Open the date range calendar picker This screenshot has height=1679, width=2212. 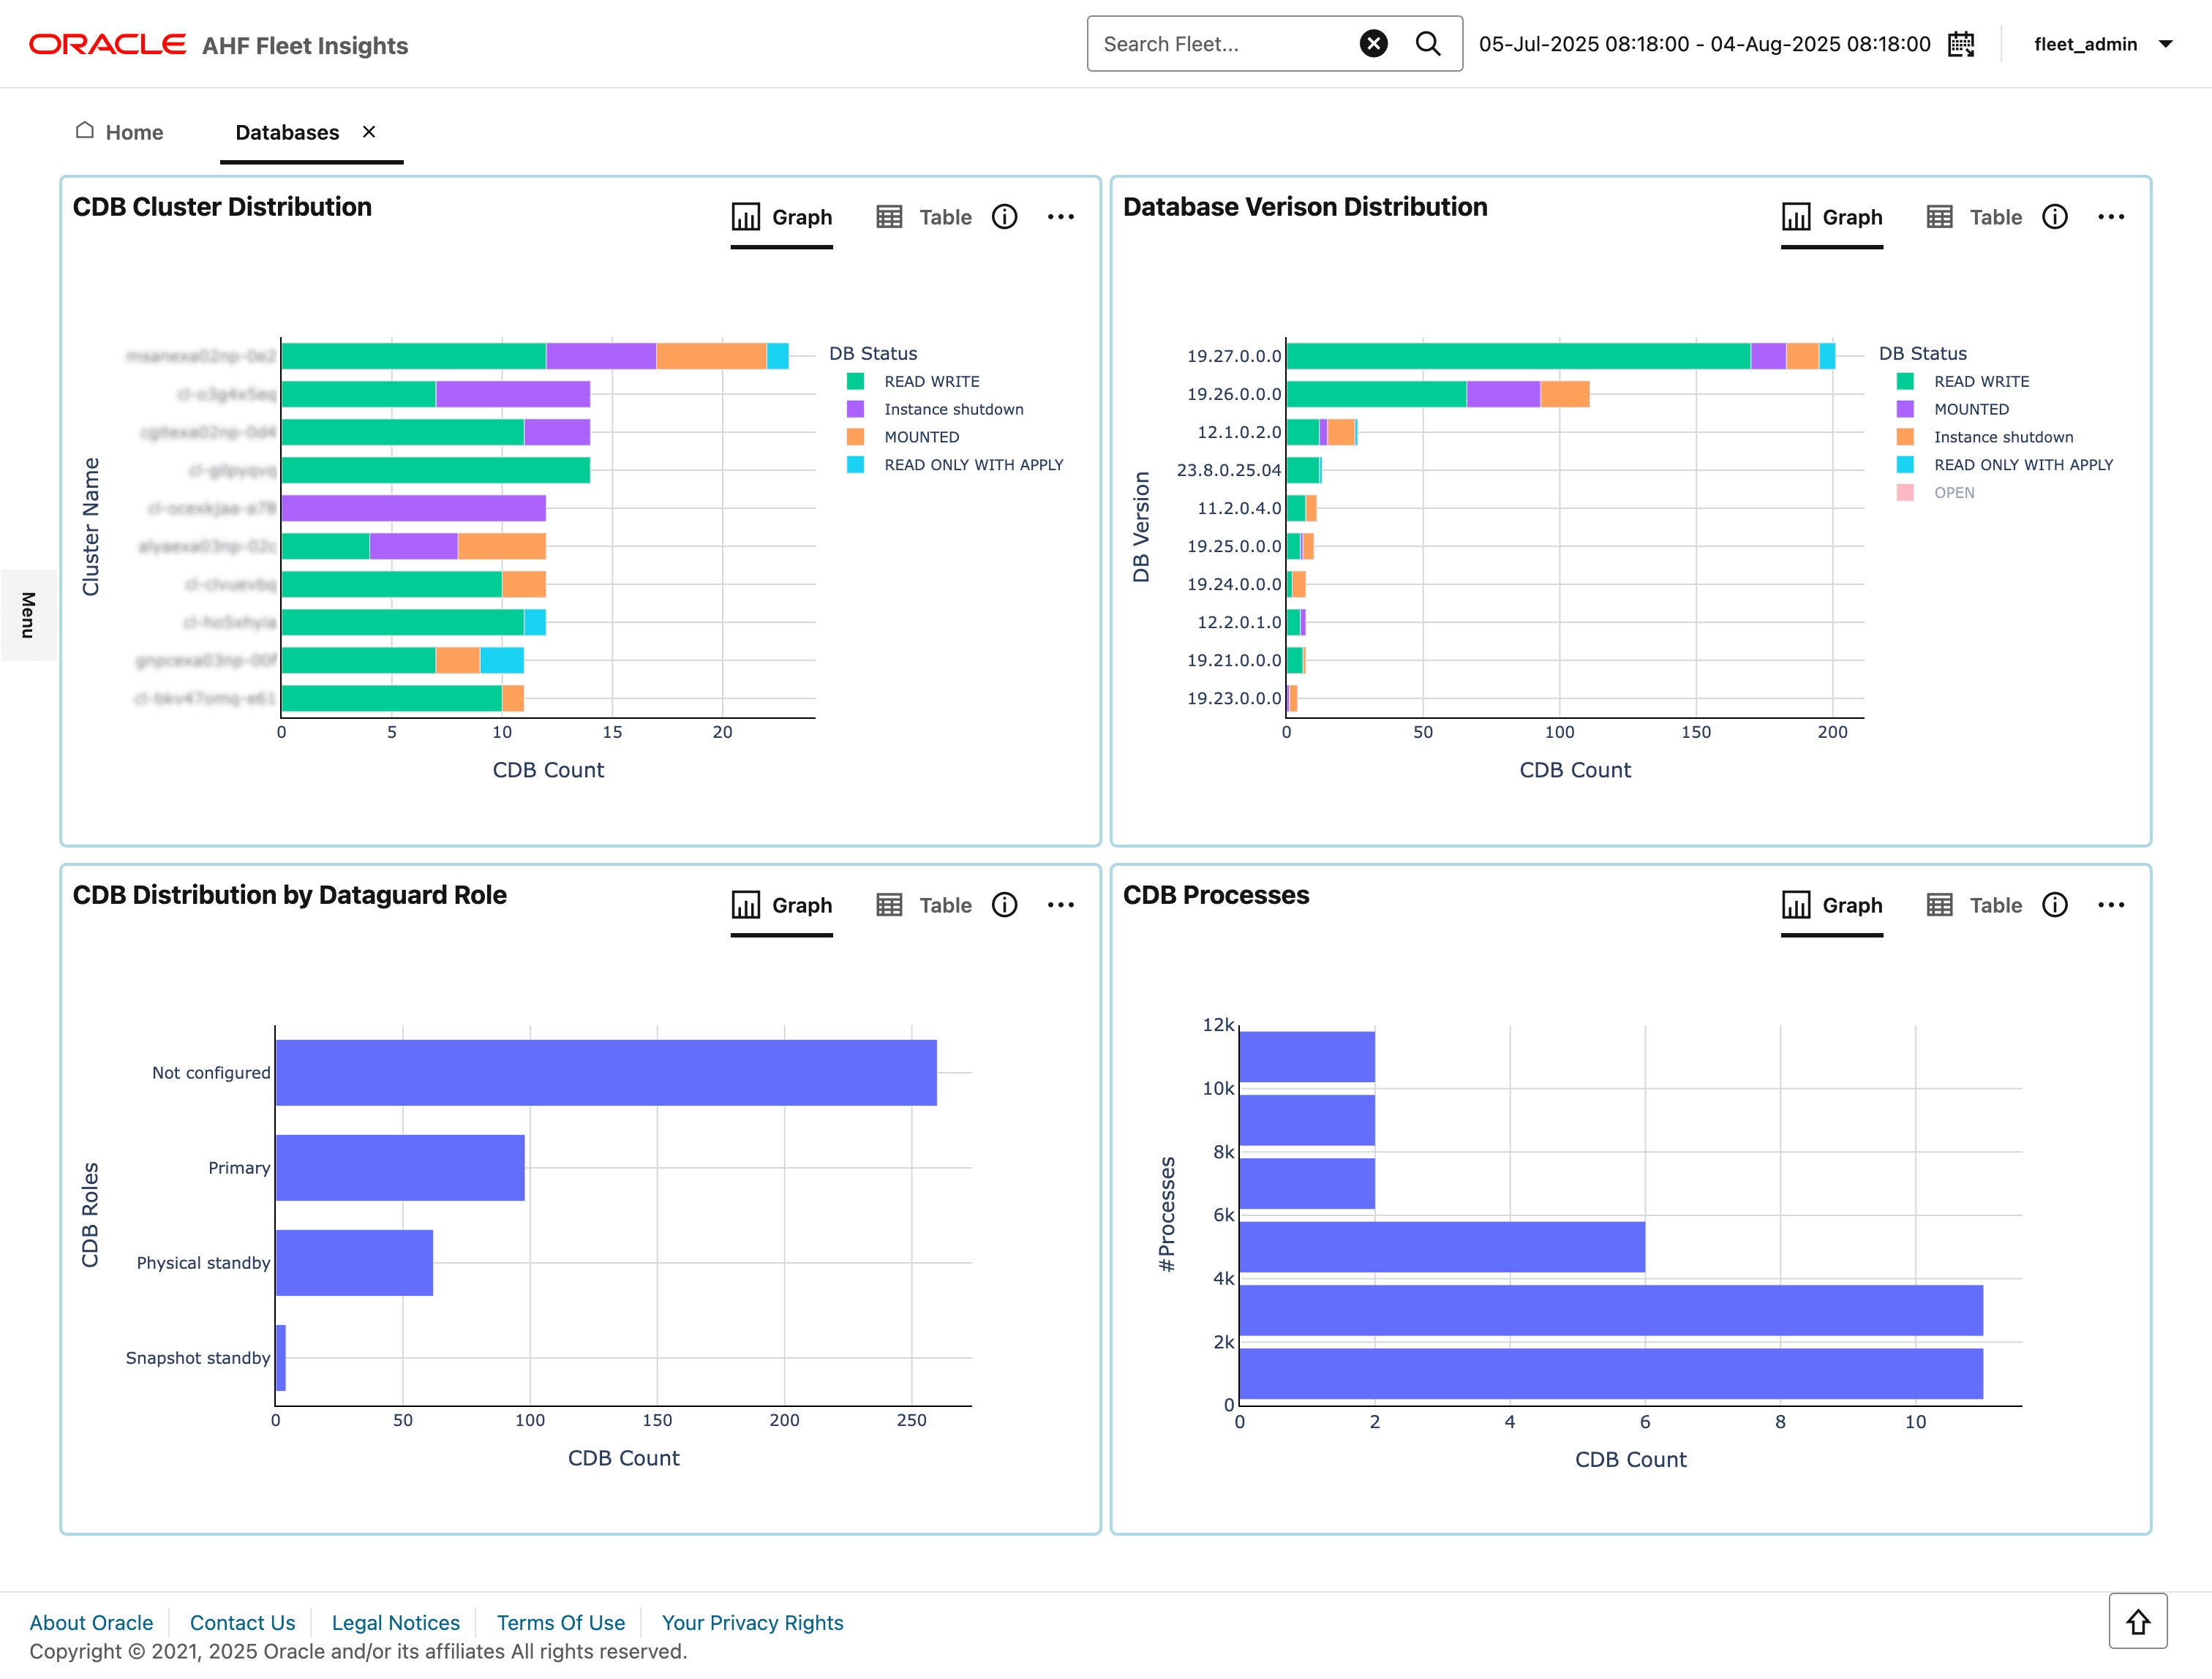point(1961,44)
